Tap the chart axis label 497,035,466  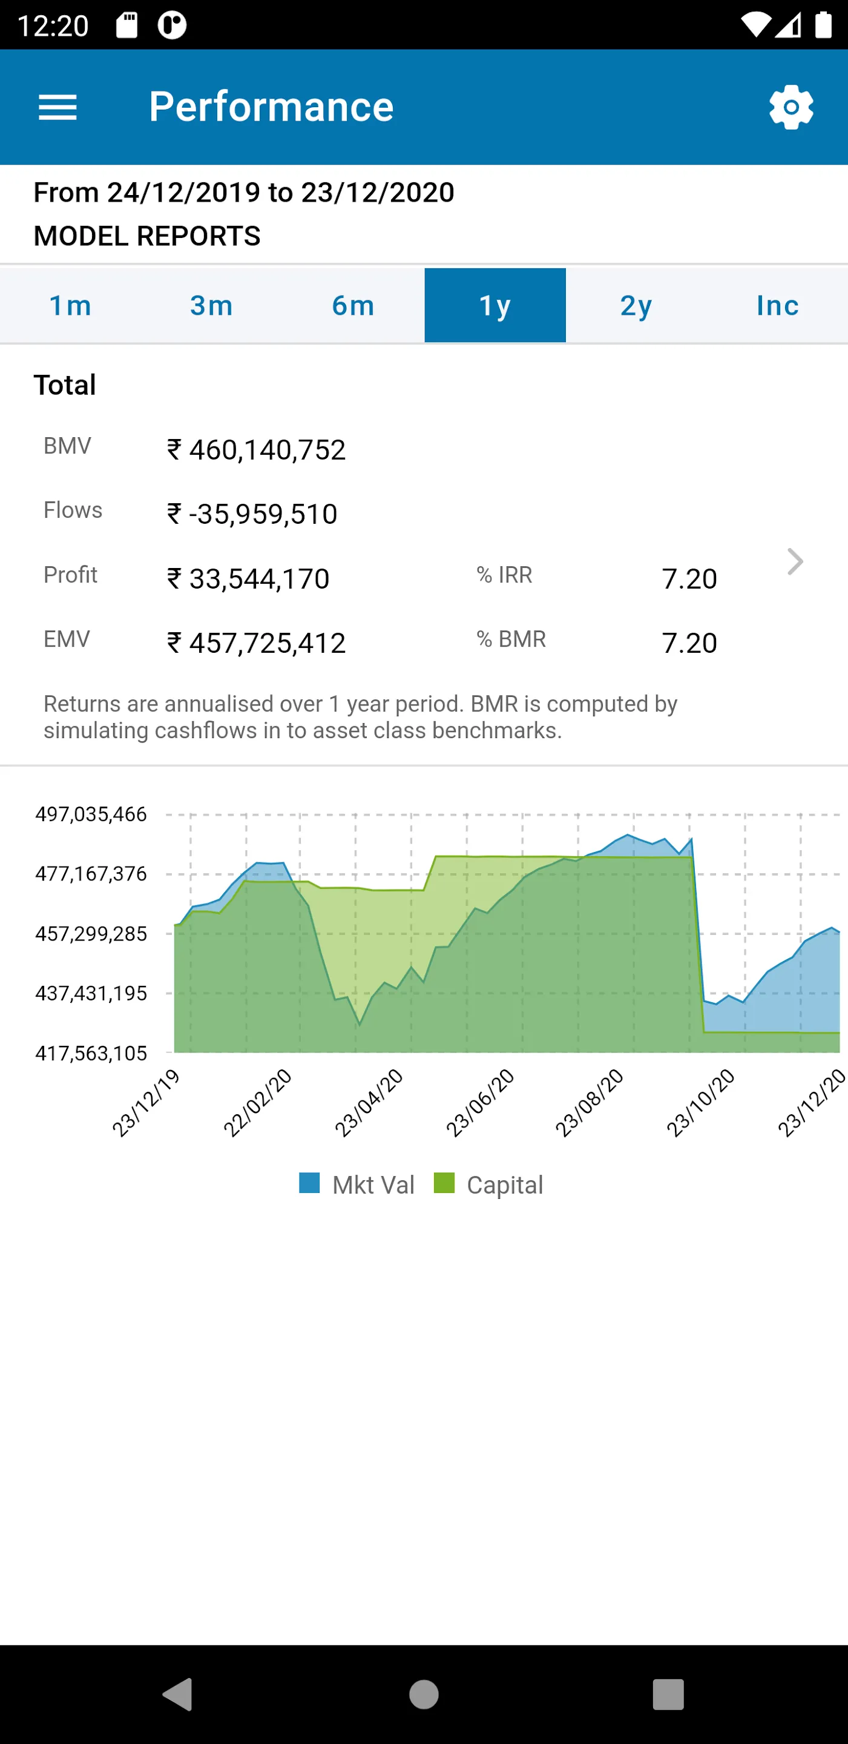91,814
